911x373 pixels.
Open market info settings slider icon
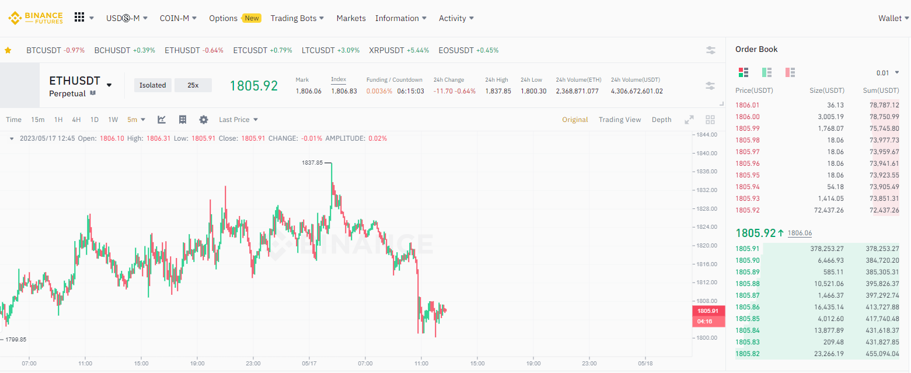pos(710,86)
